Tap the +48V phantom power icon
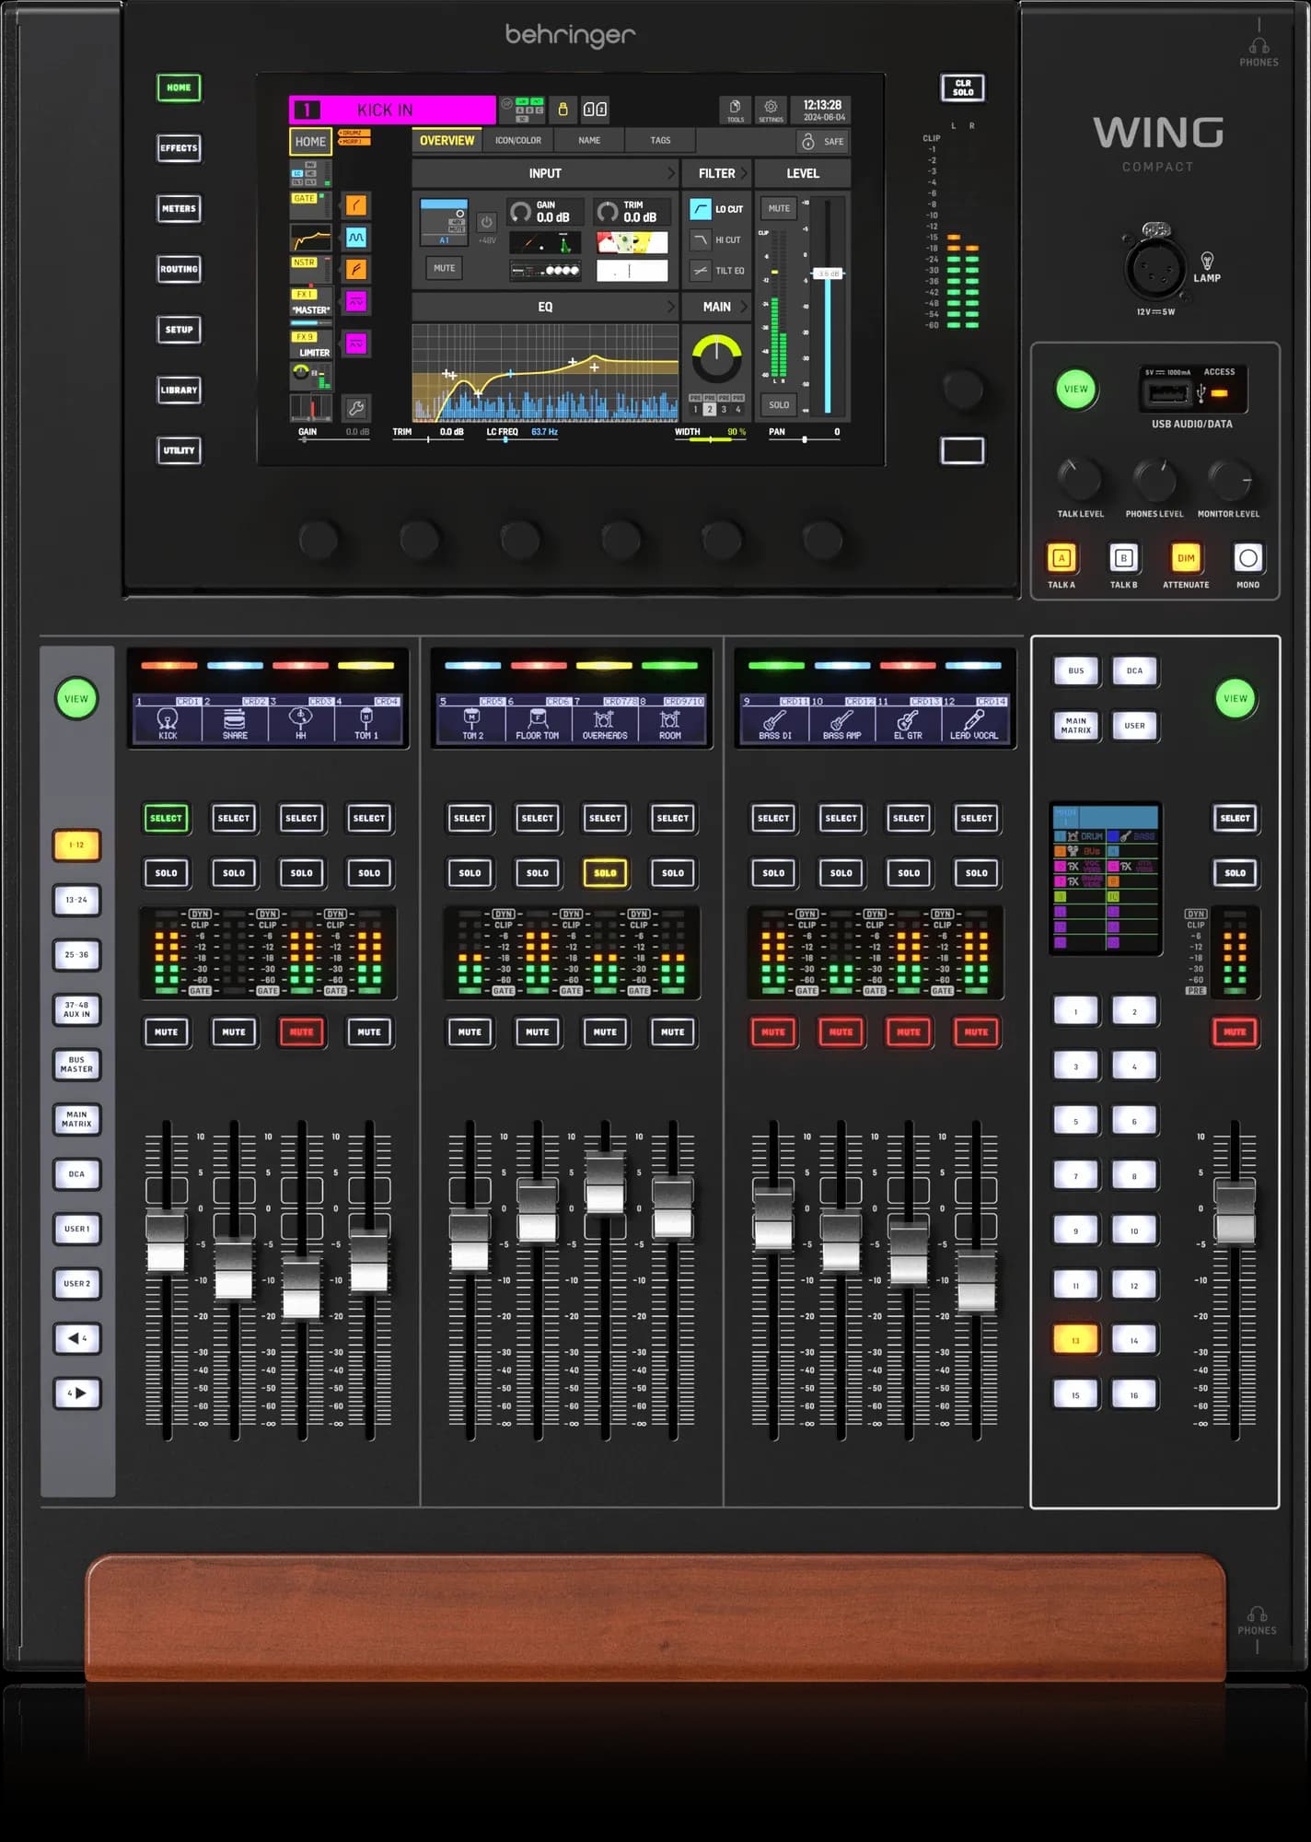The image size is (1311, 1842). pyautogui.click(x=487, y=222)
